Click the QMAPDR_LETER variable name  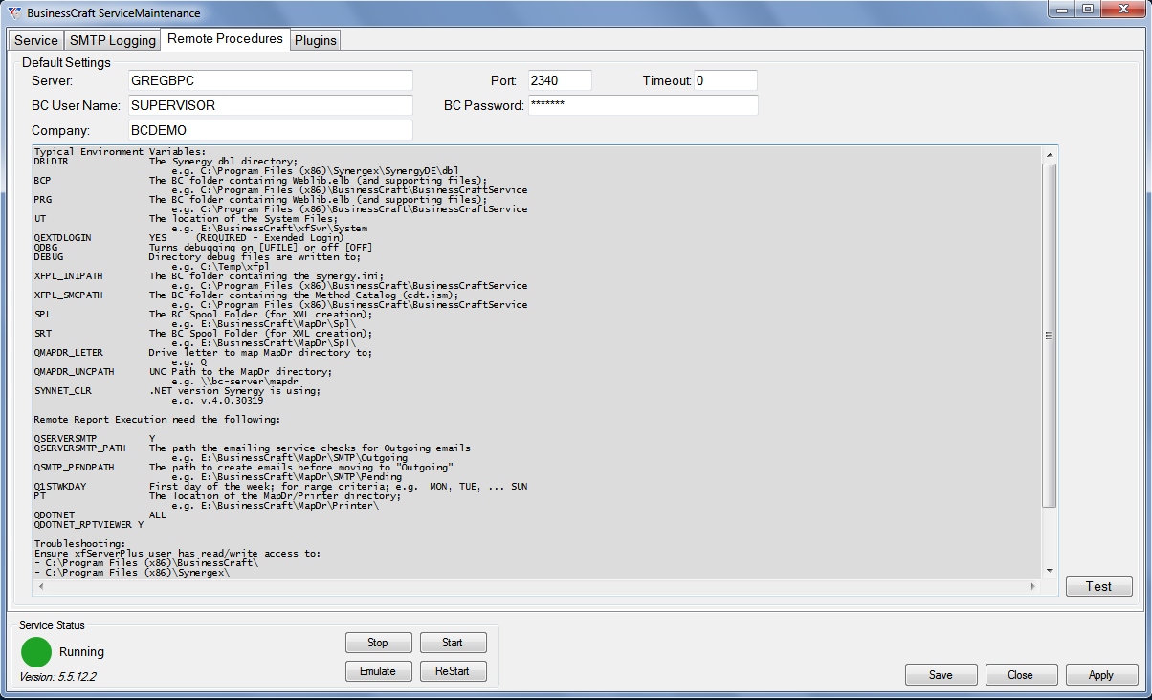pyautogui.click(x=69, y=353)
